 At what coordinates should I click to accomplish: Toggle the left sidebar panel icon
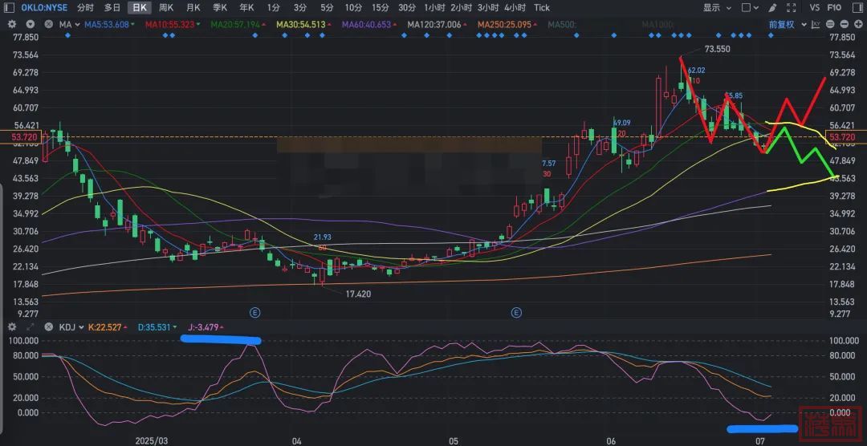10,7
